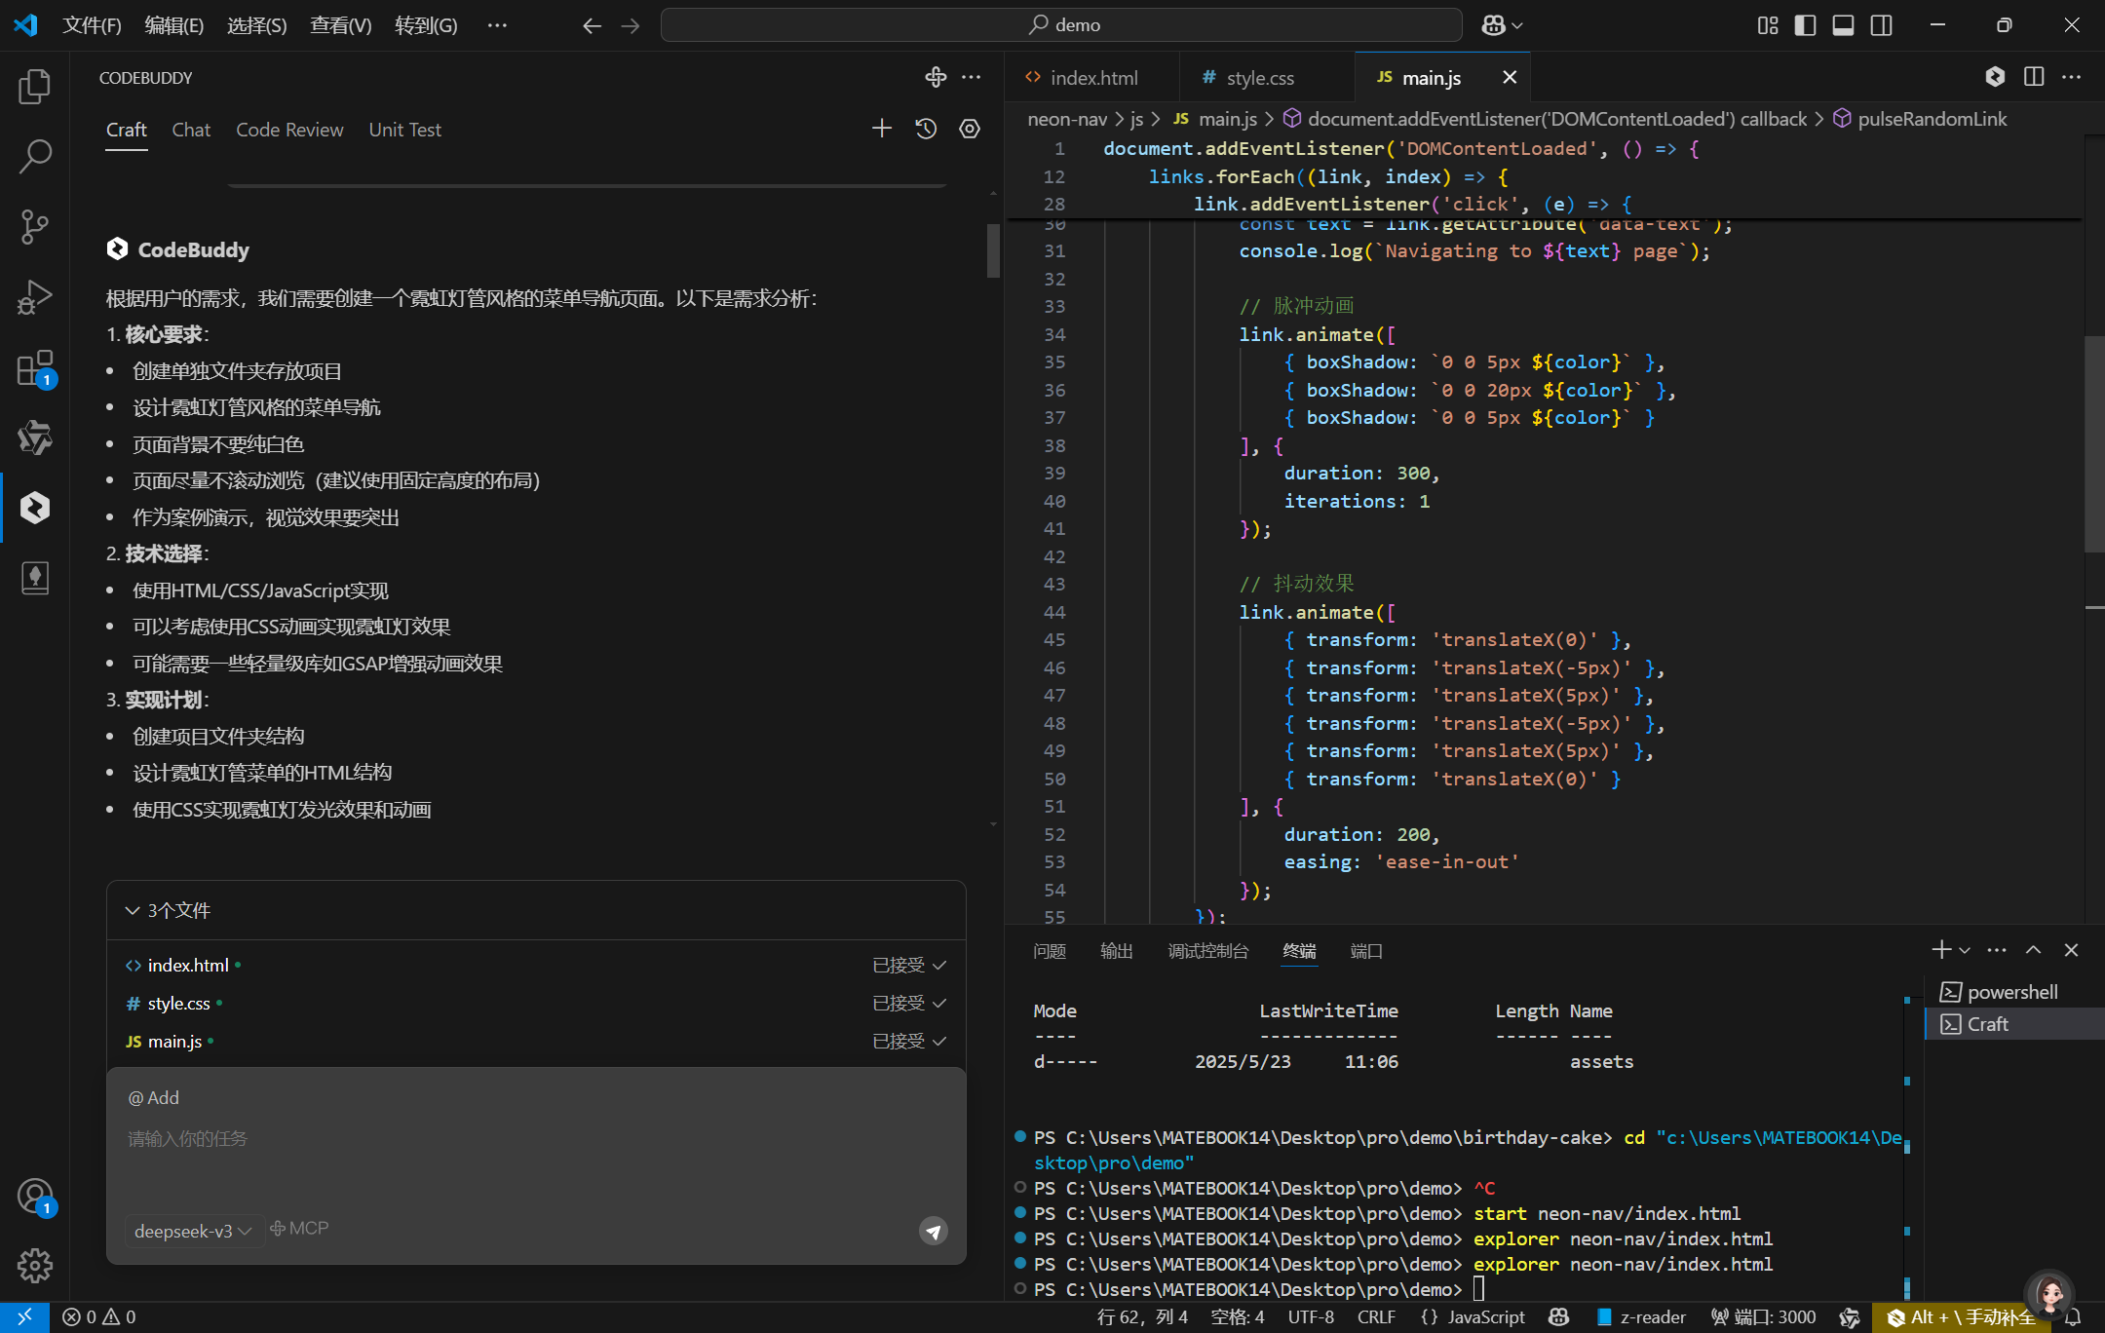The height and width of the screenshot is (1333, 2105).
Task: Open Run and Debug view
Action: click(x=34, y=297)
